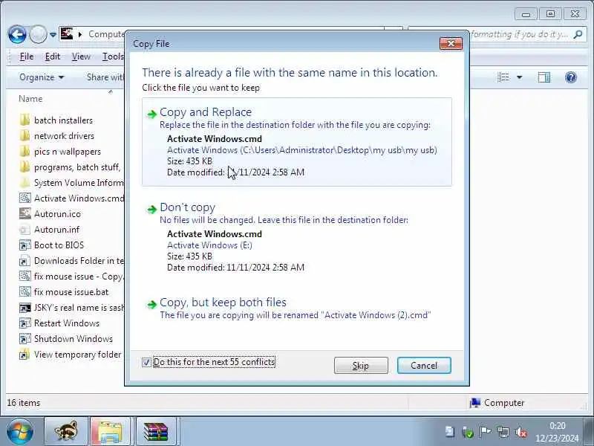594x446 pixels.
Task: Close the Copy File dialog
Action: 451,44
